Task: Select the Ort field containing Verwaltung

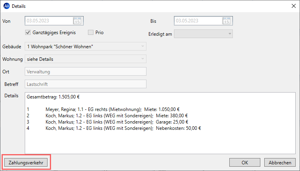Action: coord(86,72)
